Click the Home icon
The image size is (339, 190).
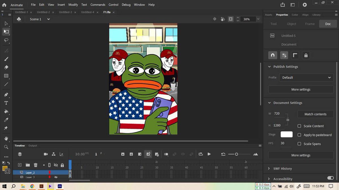pyautogui.click(x=4, y=5)
